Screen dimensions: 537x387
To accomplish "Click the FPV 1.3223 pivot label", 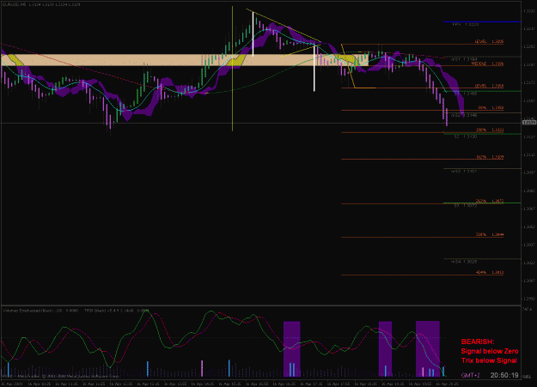I will click(x=466, y=25).
